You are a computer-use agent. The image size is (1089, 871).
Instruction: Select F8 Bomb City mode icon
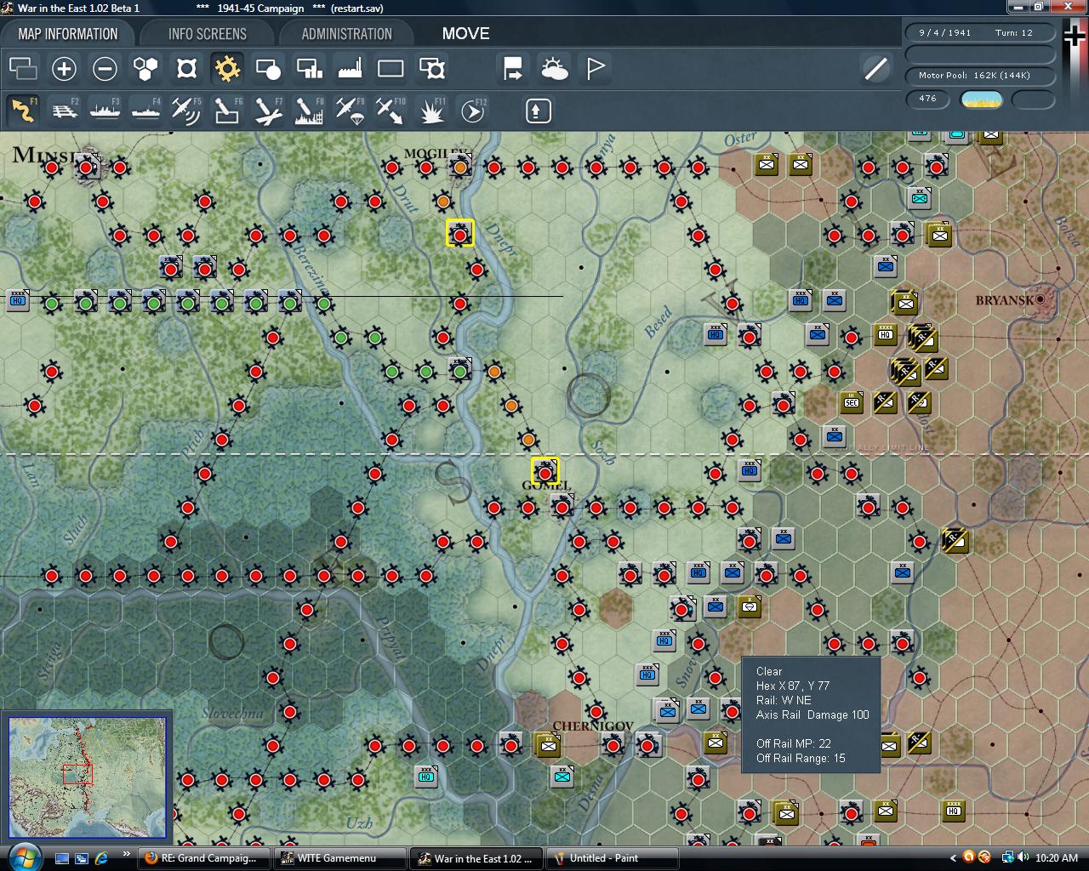pos(309,111)
